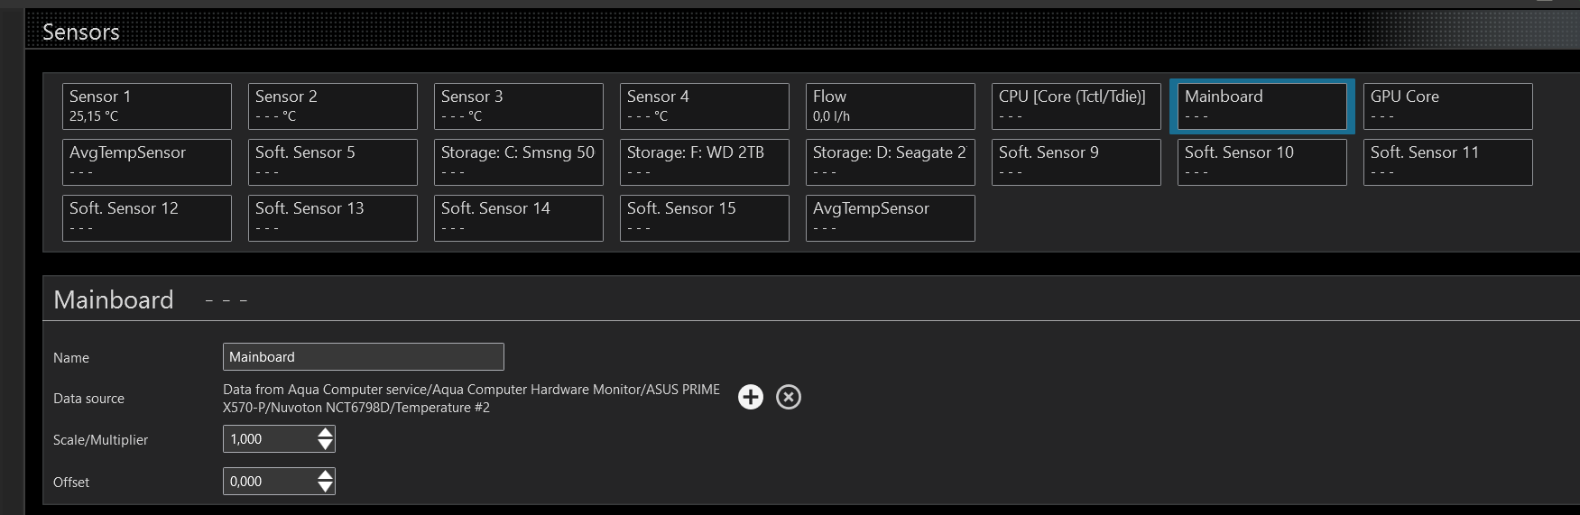Viewport: 1580px width, 515px height.
Task: Remove data source with the circled X icon
Action: tap(789, 397)
